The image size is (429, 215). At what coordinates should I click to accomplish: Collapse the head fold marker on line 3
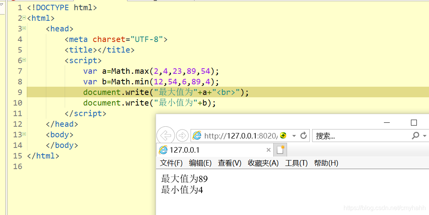pyautogui.click(x=24, y=28)
